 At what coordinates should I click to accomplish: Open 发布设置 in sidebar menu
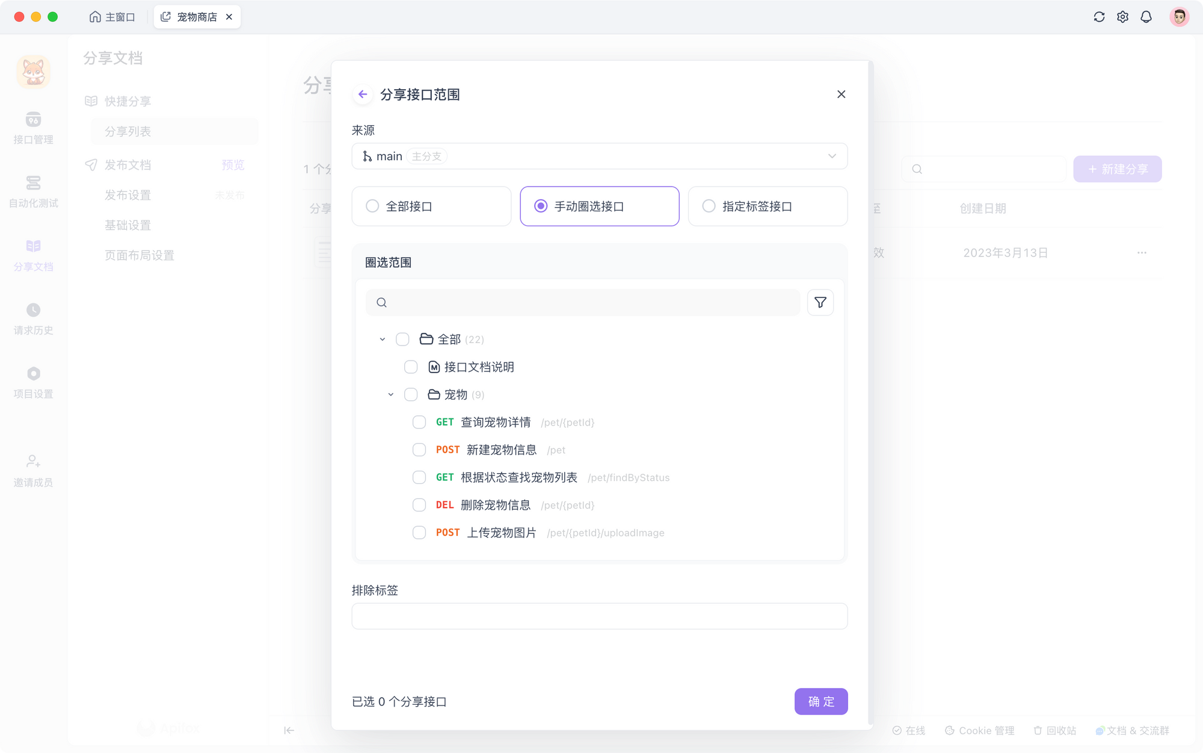click(x=128, y=195)
